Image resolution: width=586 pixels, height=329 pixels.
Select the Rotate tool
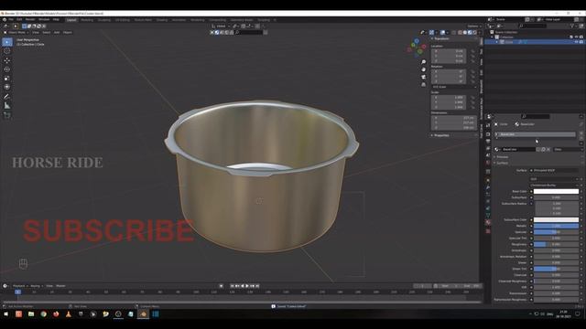tap(7, 69)
